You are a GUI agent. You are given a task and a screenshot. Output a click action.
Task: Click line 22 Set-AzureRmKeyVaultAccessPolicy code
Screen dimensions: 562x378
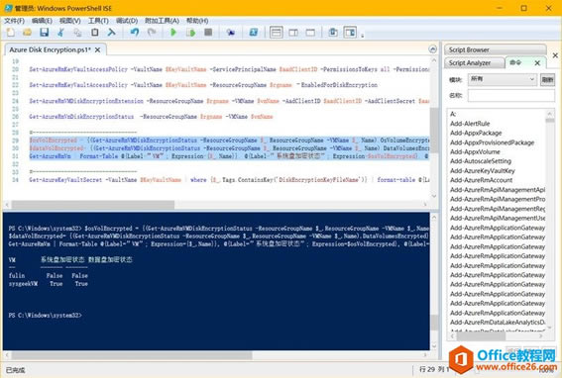pos(203,85)
